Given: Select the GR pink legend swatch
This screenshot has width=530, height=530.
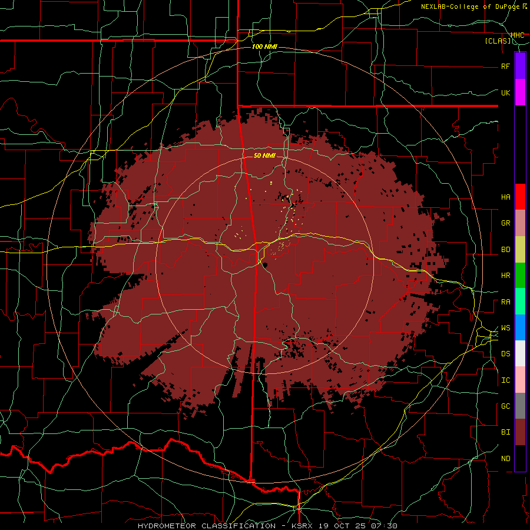Looking at the screenshot, I should tap(520, 223).
